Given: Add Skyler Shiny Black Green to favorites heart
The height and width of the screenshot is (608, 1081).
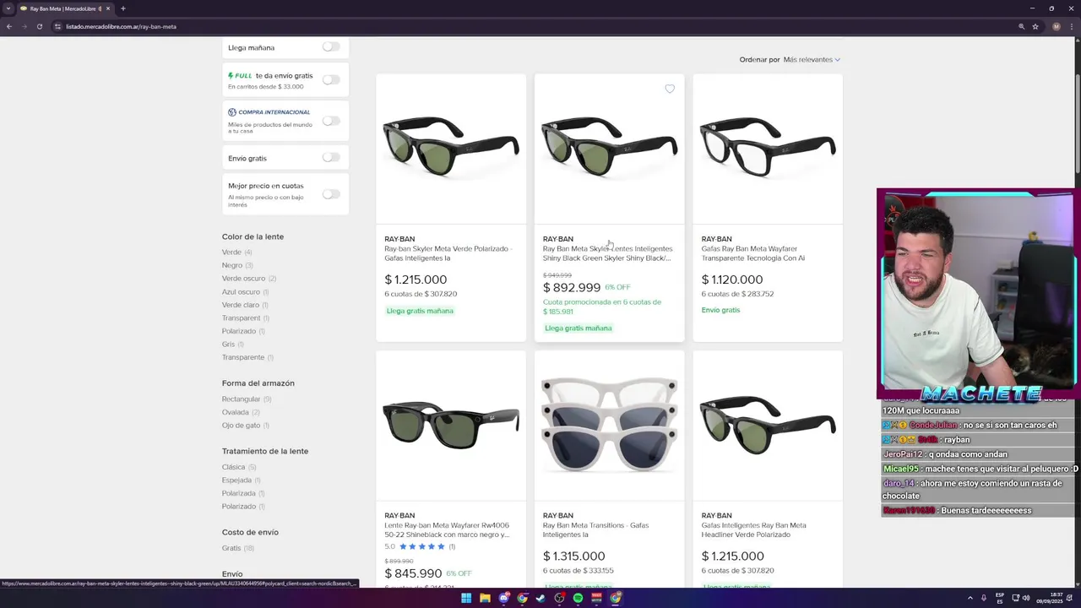Looking at the screenshot, I should 670,89.
